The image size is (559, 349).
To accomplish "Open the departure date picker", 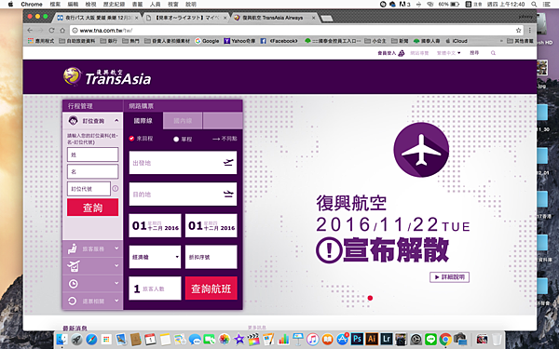I will [155, 225].
